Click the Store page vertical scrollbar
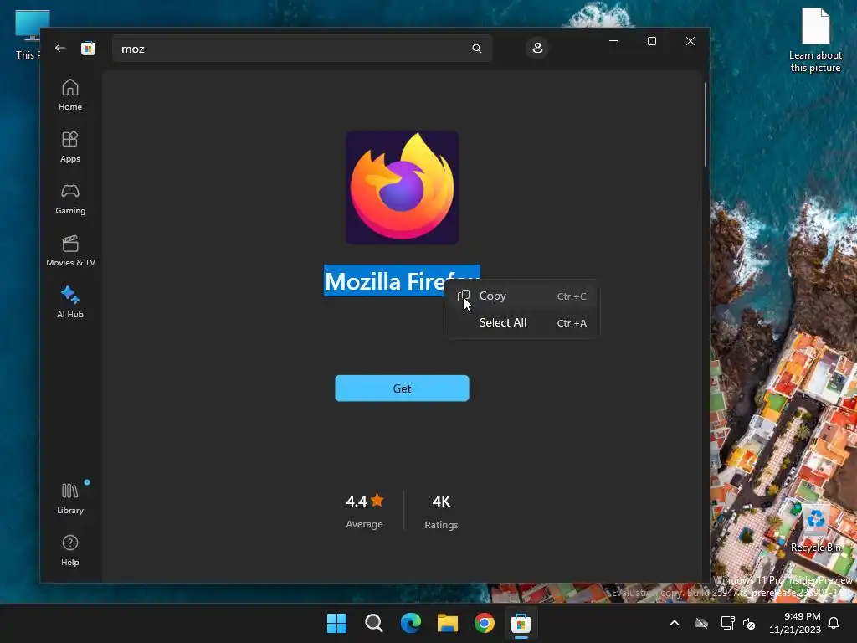Screen dimensions: 857x643 pos(705,125)
